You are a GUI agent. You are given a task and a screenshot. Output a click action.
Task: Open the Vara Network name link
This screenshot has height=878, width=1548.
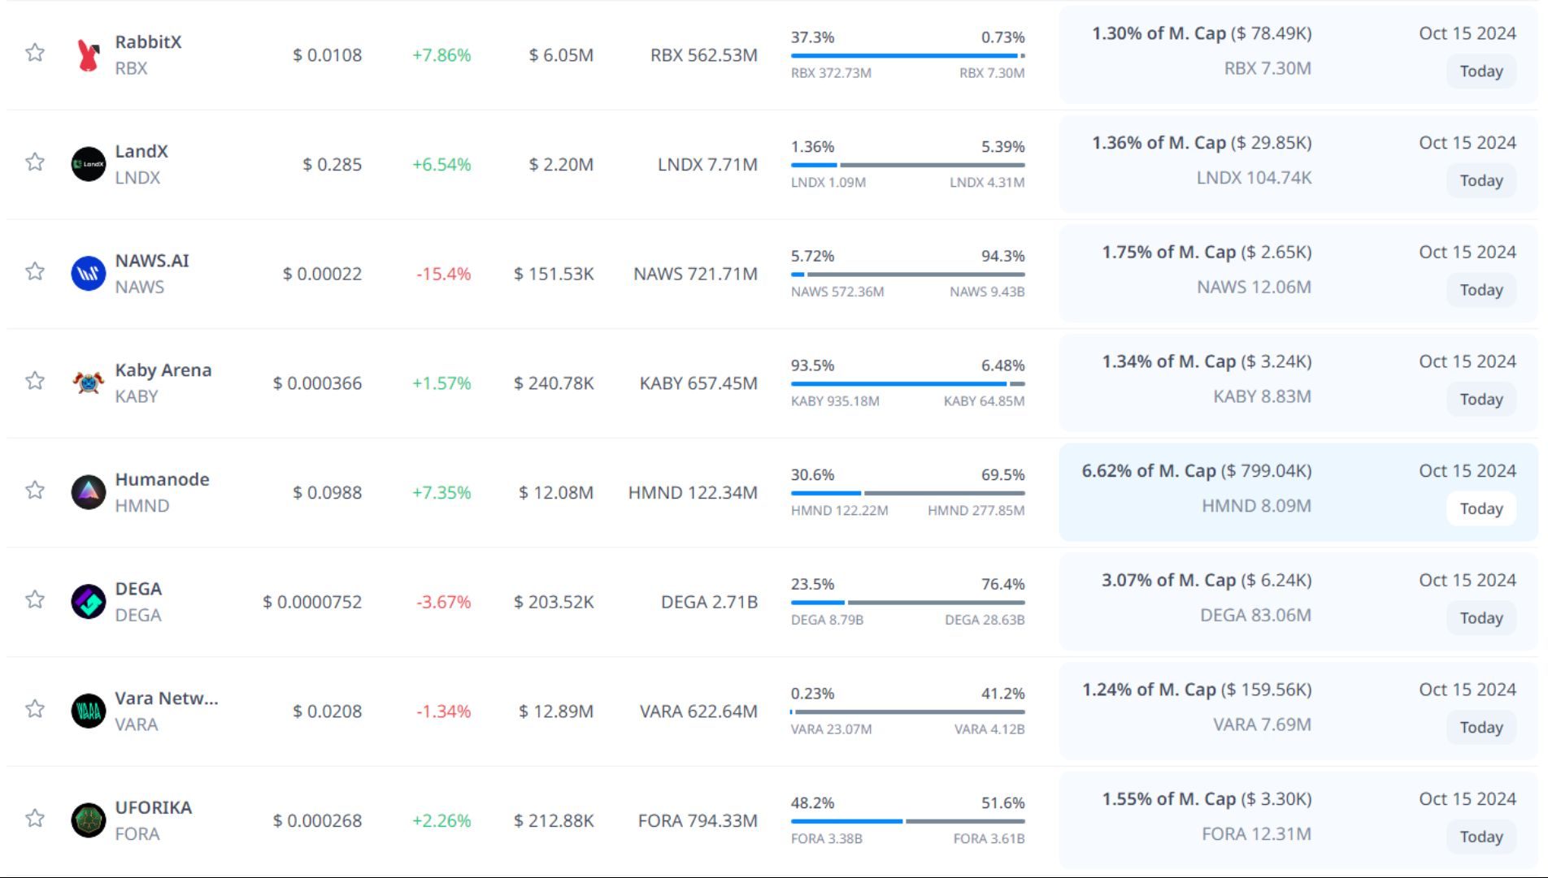166,699
